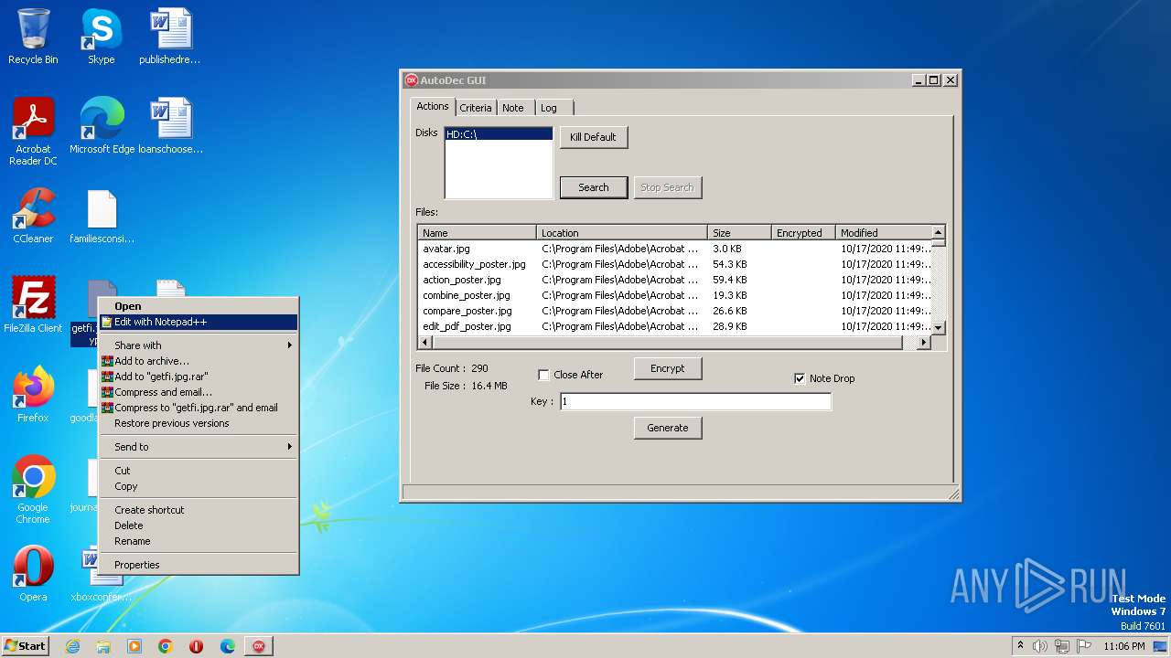Open Edge from the taskbar
The image size is (1171, 658).
[x=228, y=646]
